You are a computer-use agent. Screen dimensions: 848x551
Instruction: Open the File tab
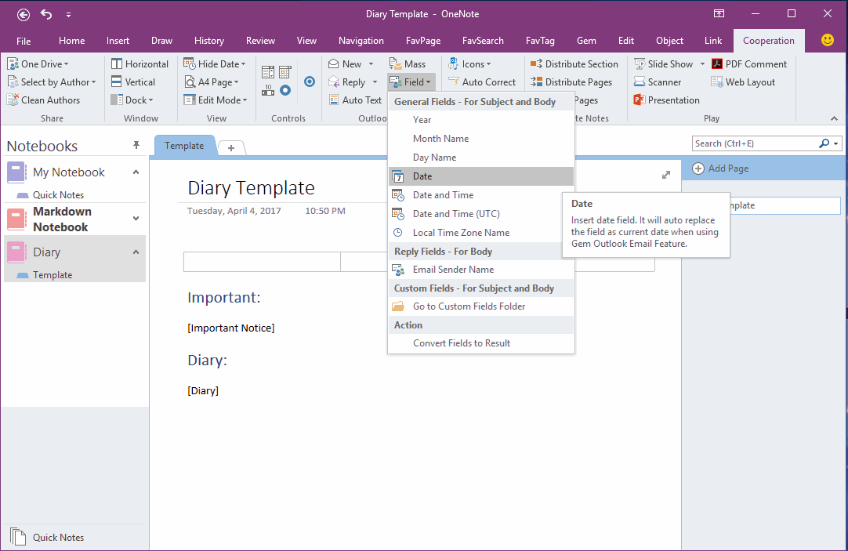24,41
